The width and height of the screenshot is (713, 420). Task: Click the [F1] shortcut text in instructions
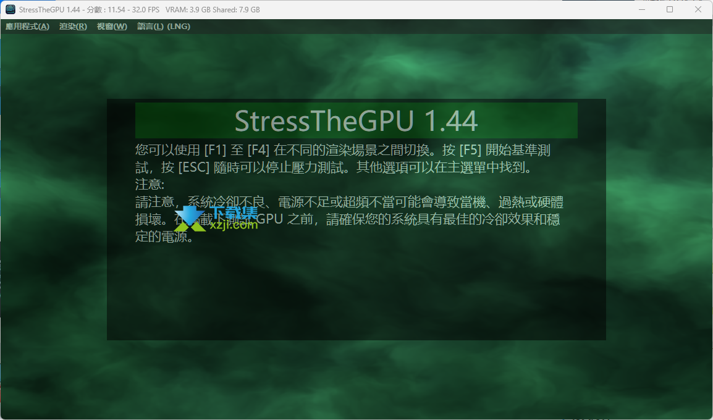217,149
